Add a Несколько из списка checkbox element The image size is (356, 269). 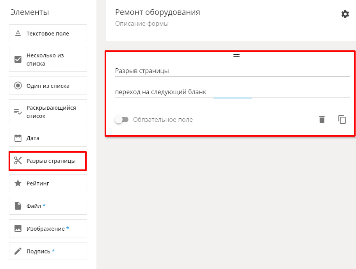[48, 59]
